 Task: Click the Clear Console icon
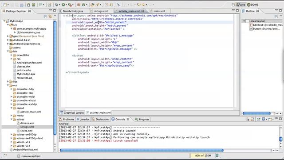pos(248,119)
